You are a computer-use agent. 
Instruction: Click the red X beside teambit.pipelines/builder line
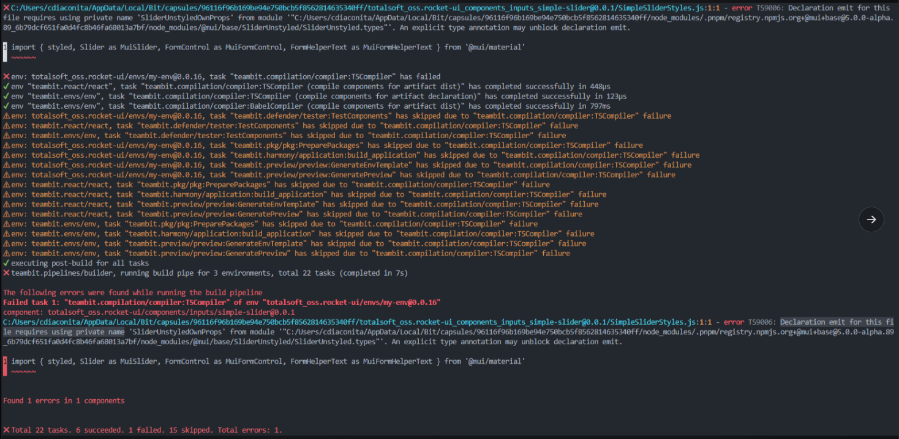coord(6,273)
